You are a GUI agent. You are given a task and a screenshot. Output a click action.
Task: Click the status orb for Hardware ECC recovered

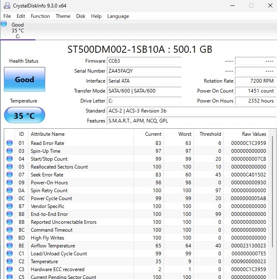[x=10, y=269]
